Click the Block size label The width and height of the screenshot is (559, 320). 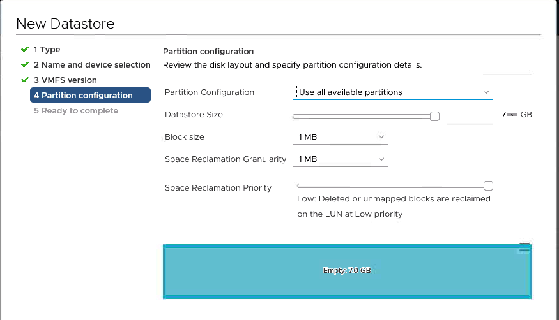185,137
